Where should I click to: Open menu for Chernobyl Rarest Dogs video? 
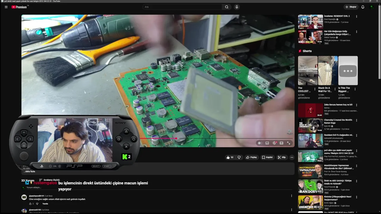tap(356, 120)
